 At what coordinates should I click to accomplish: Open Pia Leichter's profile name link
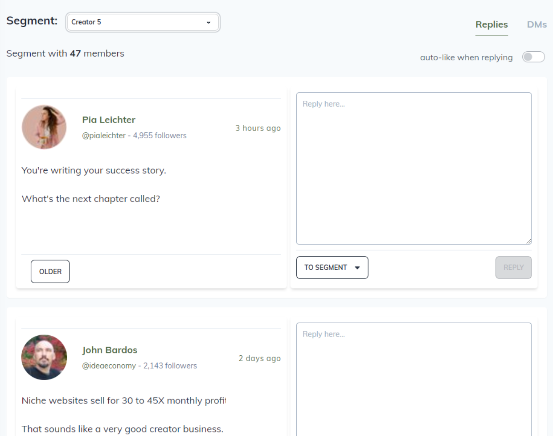click(109, 120)
